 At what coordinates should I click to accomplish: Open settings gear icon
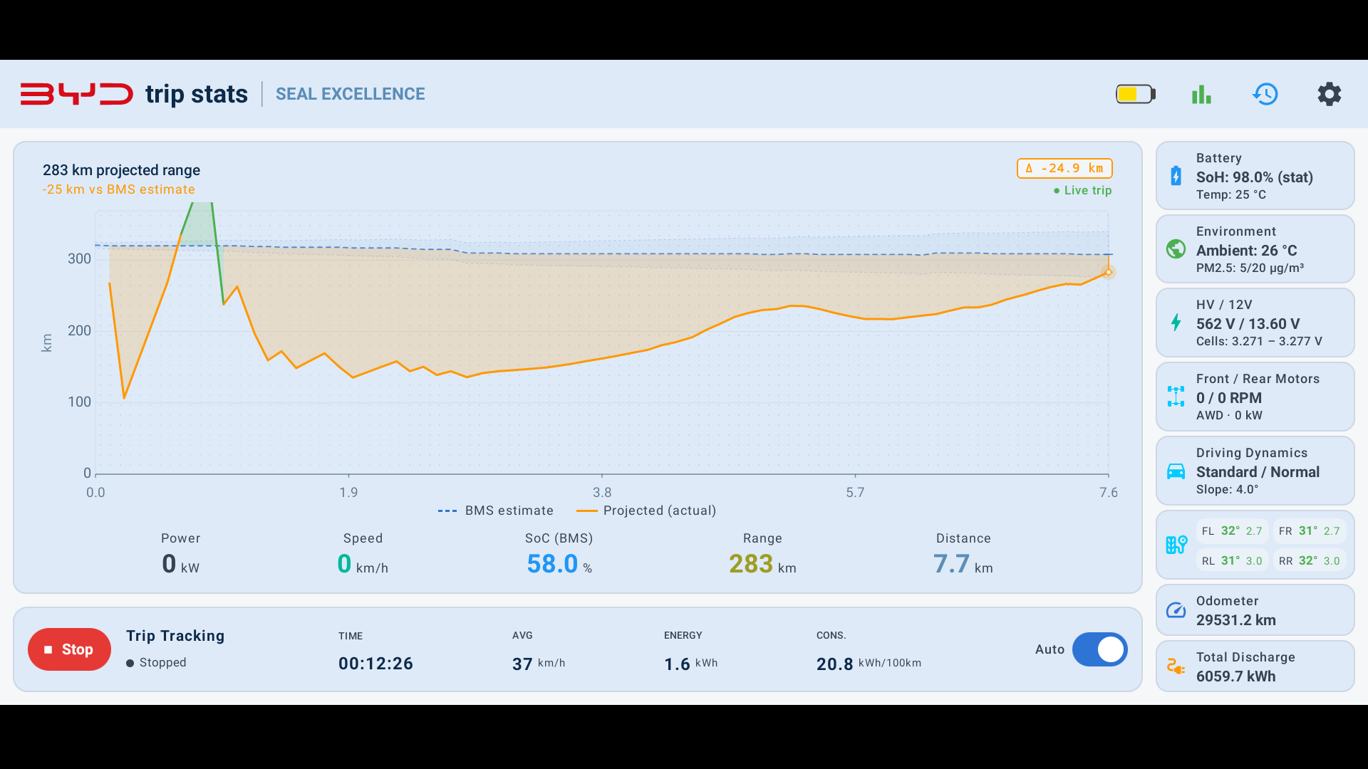point(1329,94)
